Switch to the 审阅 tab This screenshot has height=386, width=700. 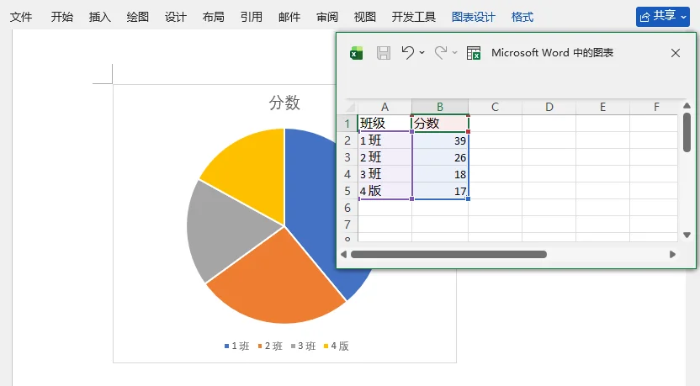coord(327,17)
